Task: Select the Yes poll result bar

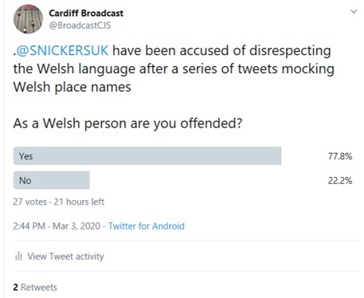Action: pyautogui.click(x=147, y=156)
